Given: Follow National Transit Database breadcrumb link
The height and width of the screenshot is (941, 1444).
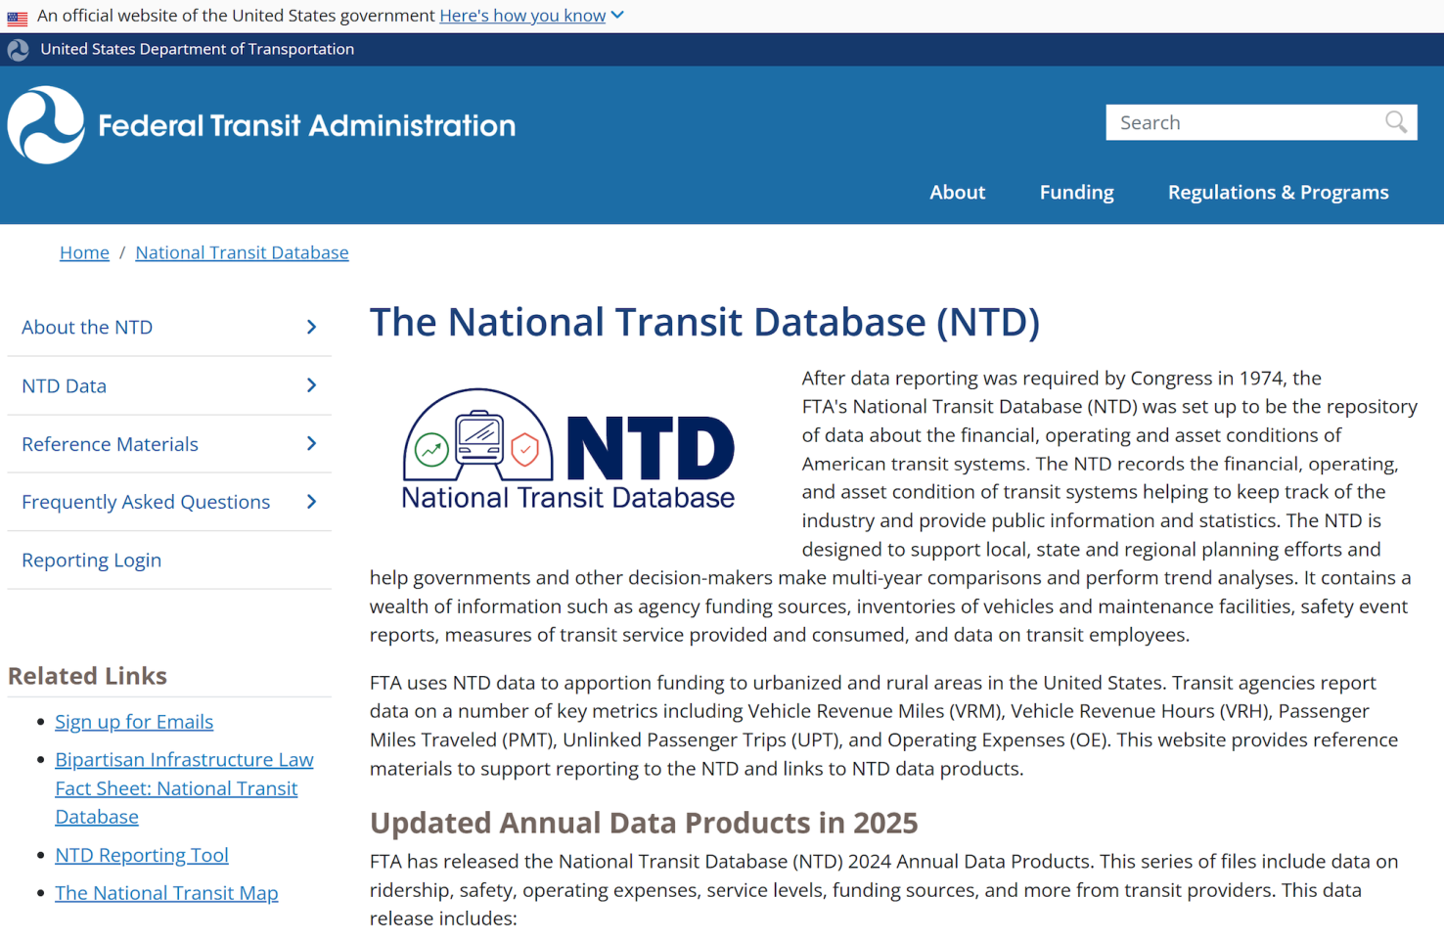Looking at the screenshot, I should 242,252.
